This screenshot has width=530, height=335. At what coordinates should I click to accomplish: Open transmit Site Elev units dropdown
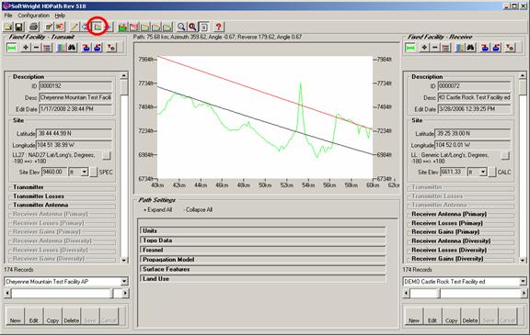point(84,173)
